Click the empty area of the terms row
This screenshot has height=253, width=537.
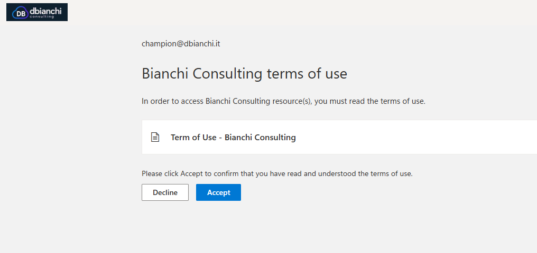point(423,137)
